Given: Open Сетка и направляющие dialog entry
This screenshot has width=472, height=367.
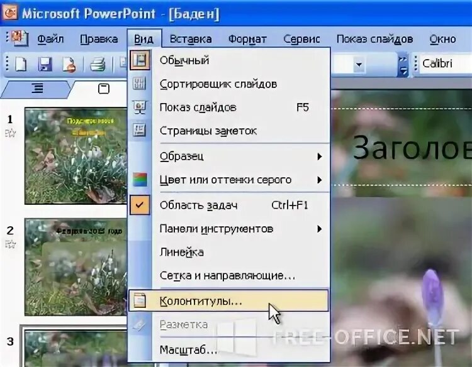Looking at the screenshot, I should point(229,276).
